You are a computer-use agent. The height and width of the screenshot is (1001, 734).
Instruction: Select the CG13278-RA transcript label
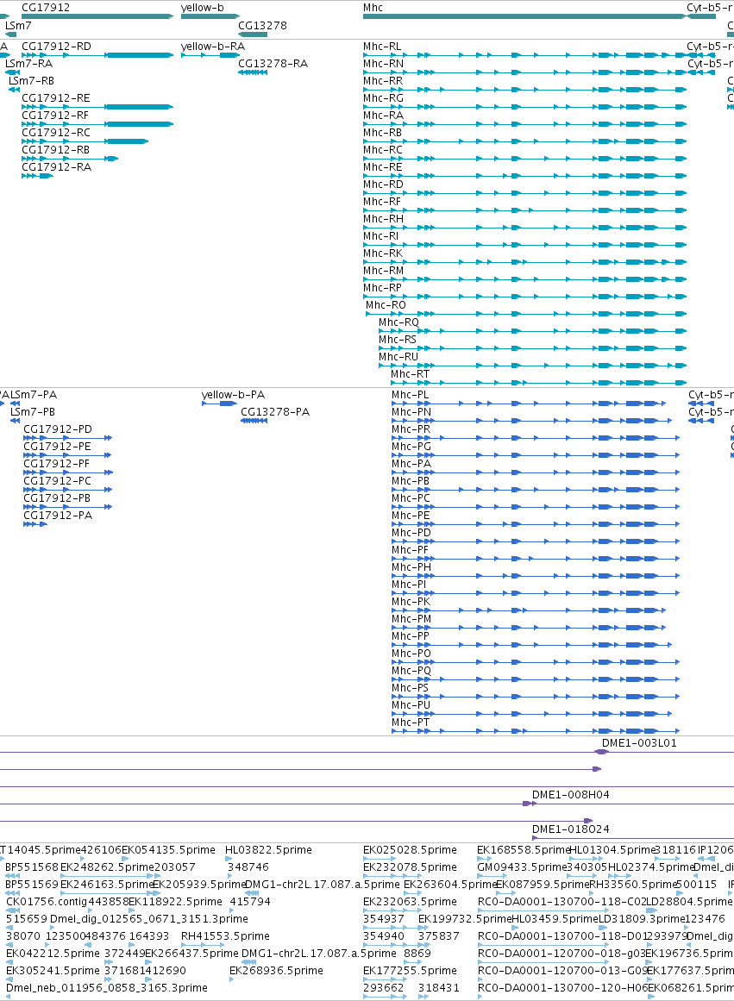point(273,64)
